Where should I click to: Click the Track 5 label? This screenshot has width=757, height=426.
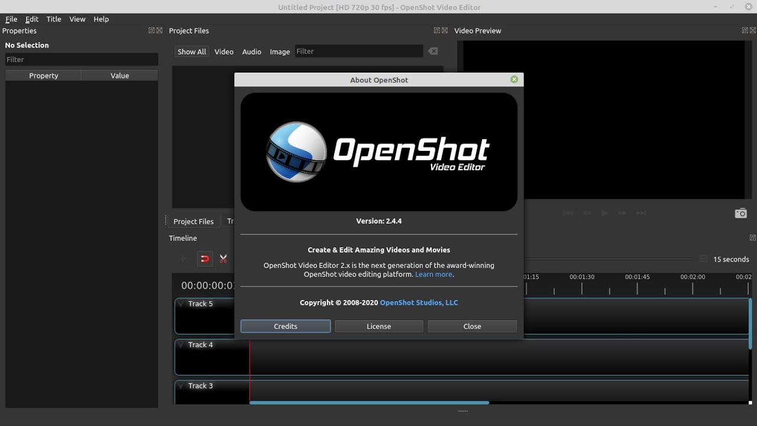[200, 304]
